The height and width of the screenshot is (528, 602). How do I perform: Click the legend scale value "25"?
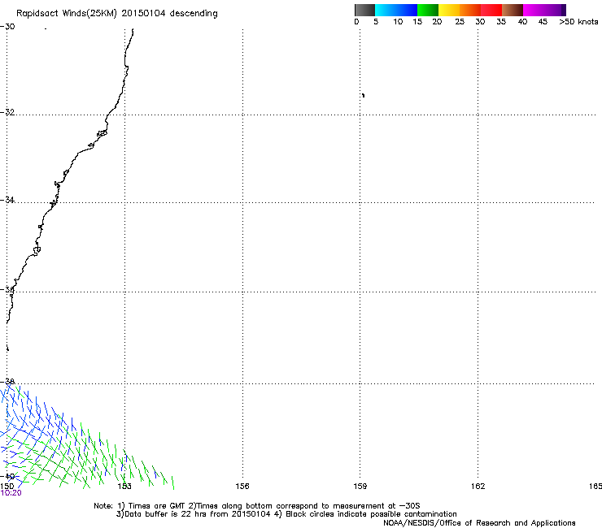(x=460, y=22)
